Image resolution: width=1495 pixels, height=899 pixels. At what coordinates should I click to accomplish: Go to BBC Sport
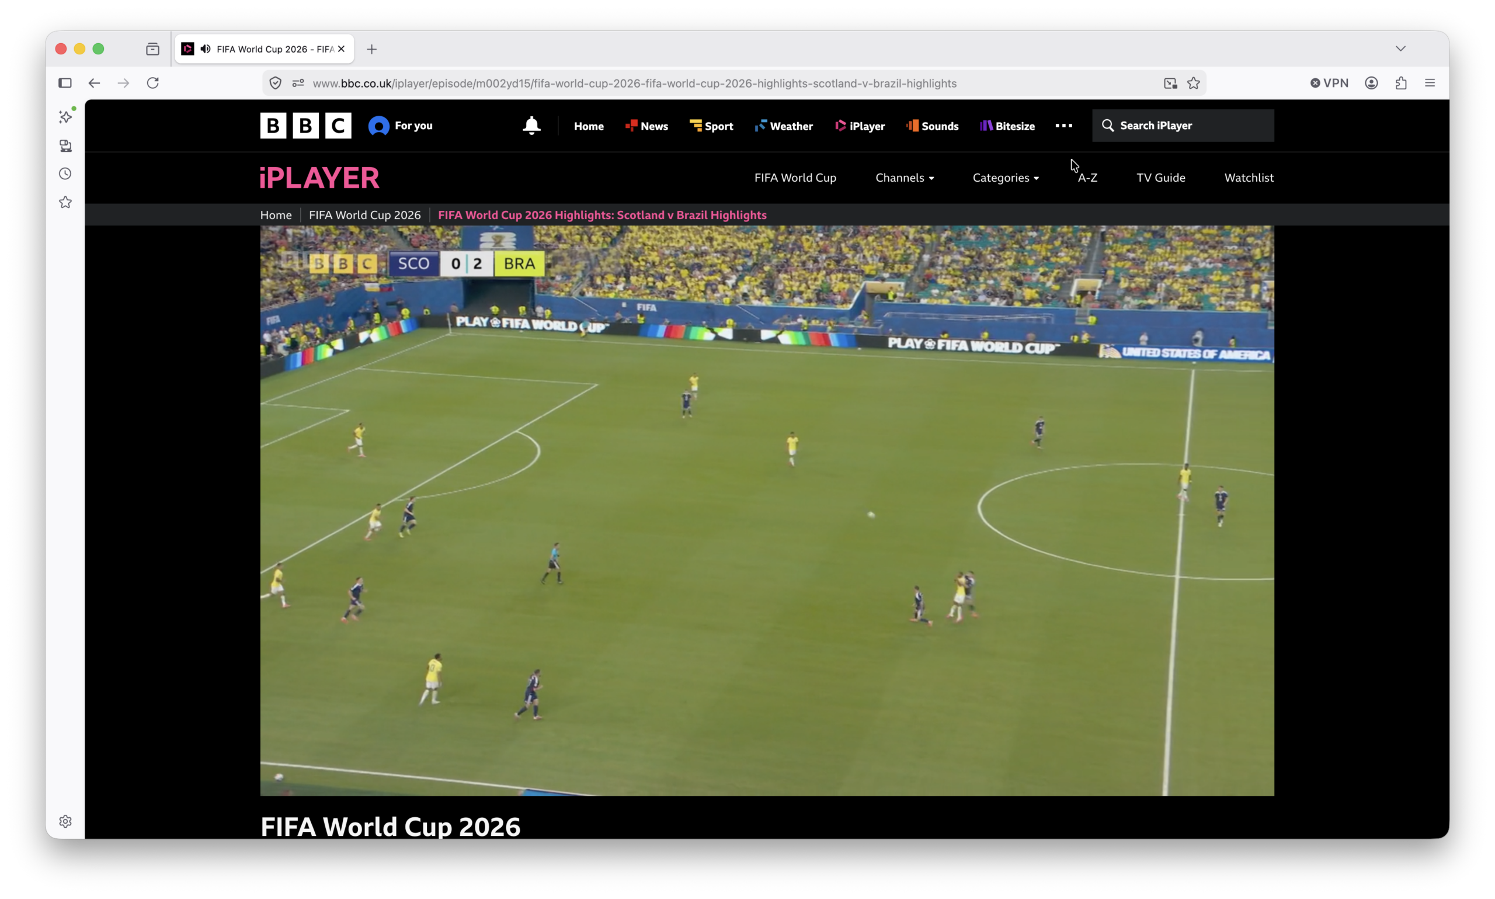711,126
